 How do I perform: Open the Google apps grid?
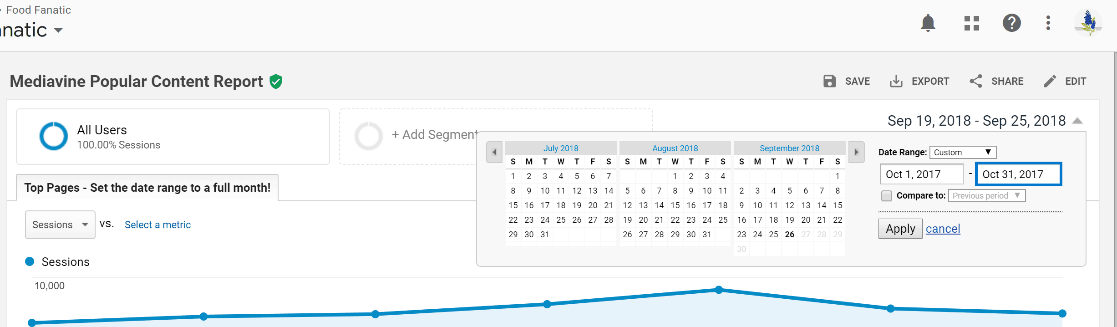coord(971,23)
